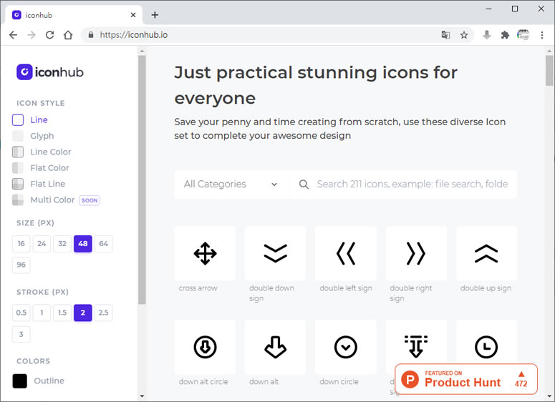Expand the All Categories dropdown
Viewport: 555px width, 402px height.
tap(231, 184)
